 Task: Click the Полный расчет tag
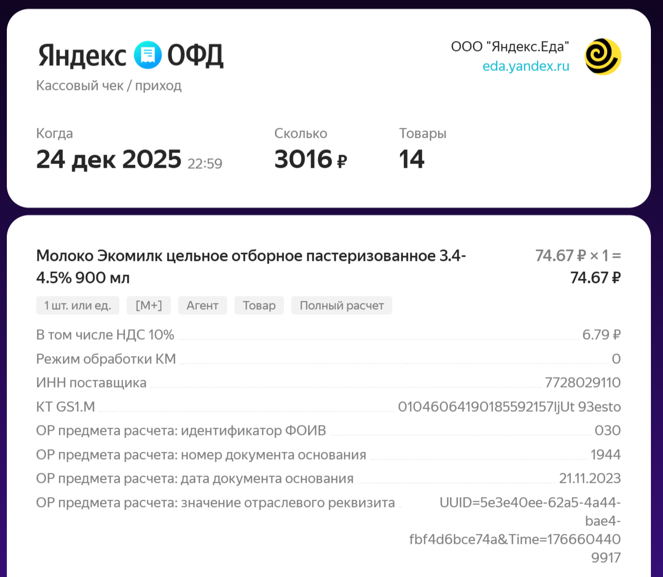(x=341, y=306)
